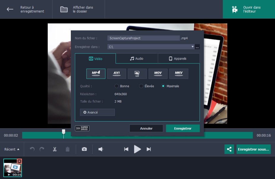
Task: Click the 00:00:02 current time label
Action: (x=11, y=135)
